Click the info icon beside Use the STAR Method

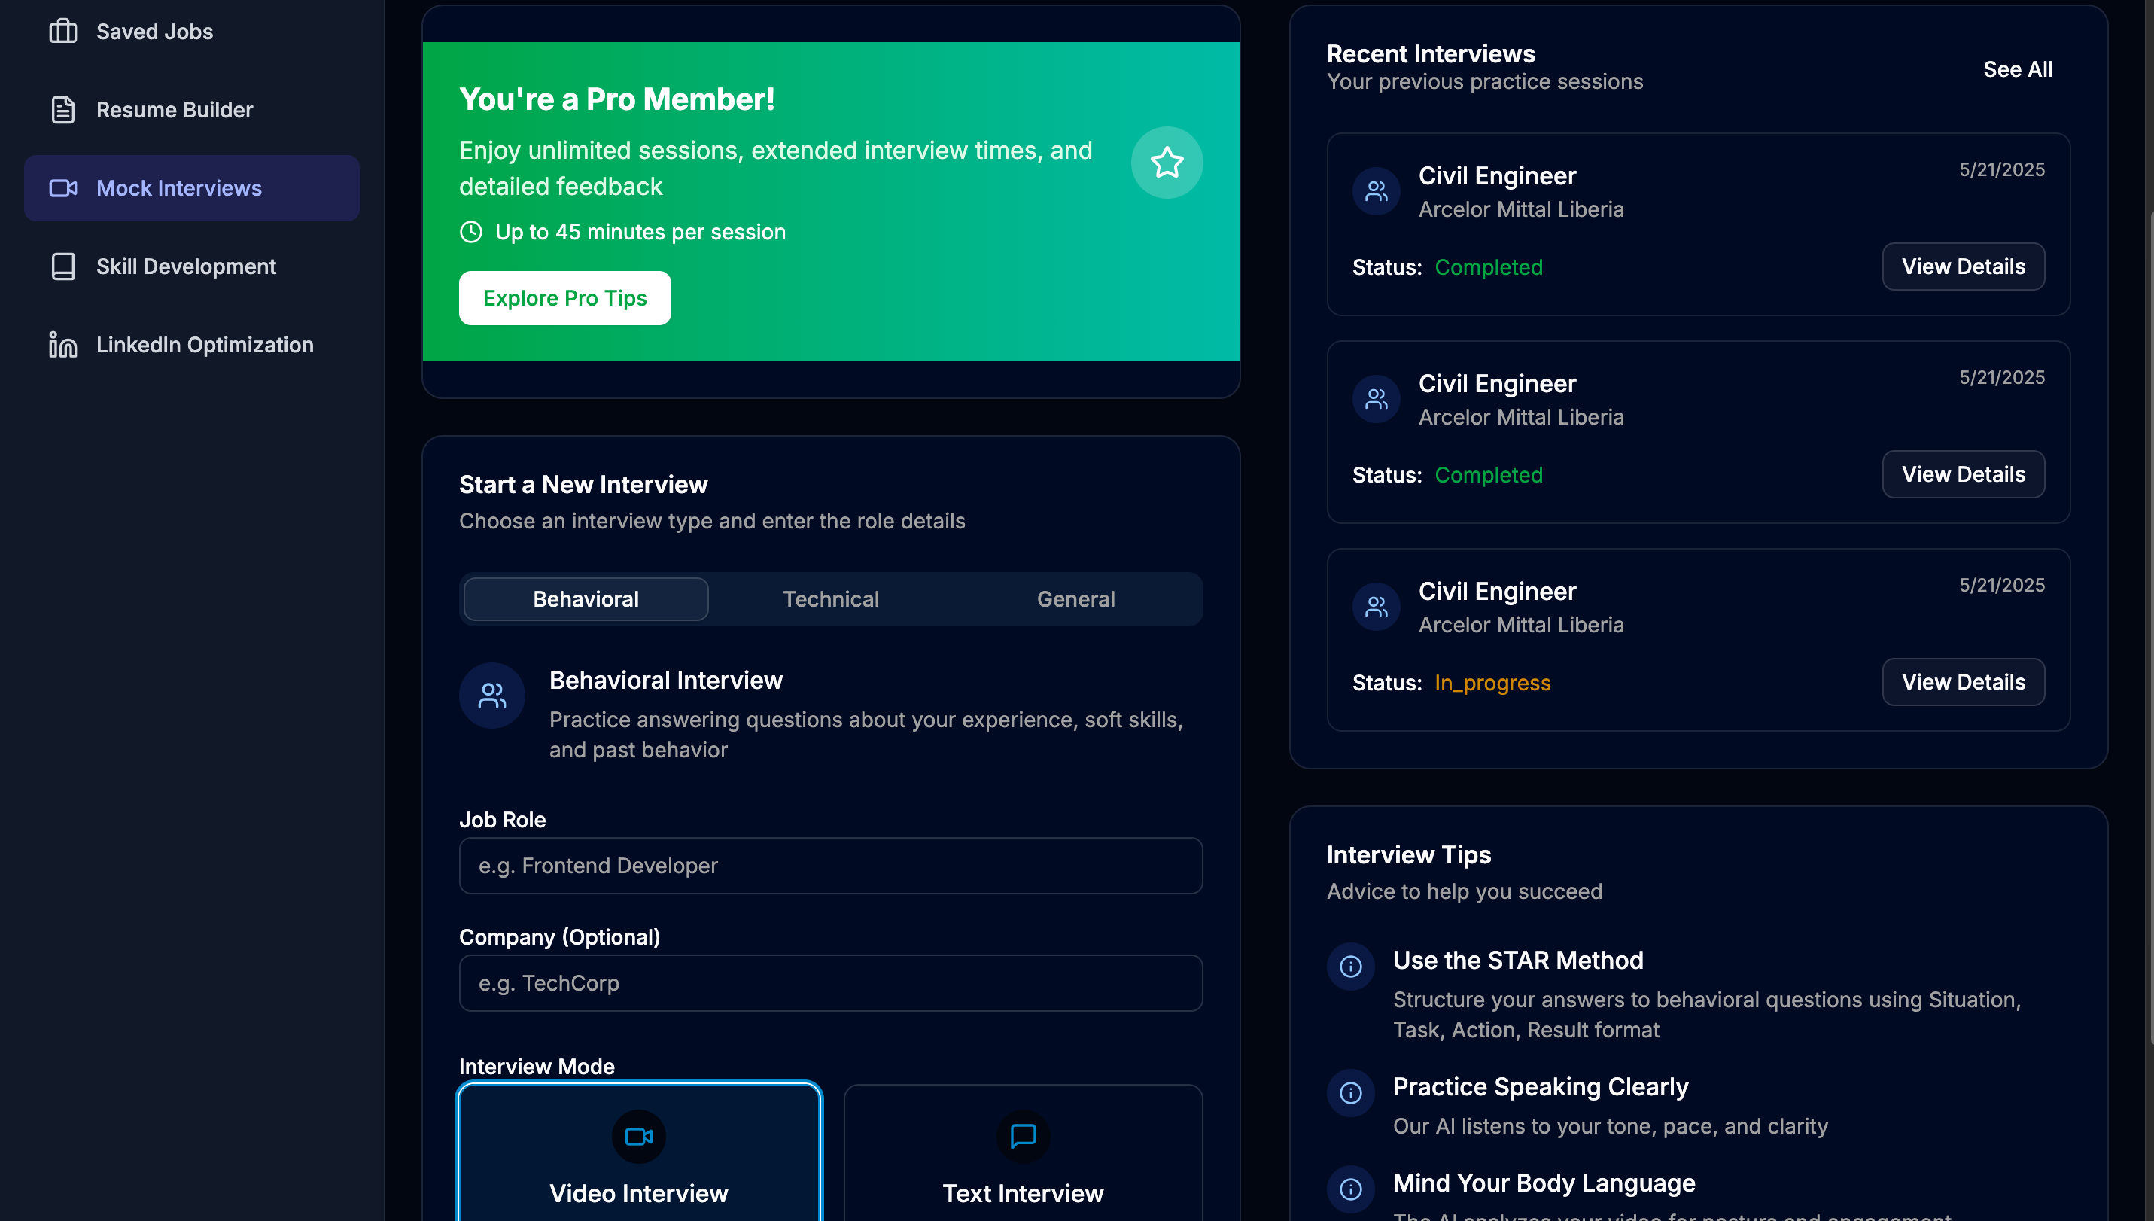(x=1350, y=966)
